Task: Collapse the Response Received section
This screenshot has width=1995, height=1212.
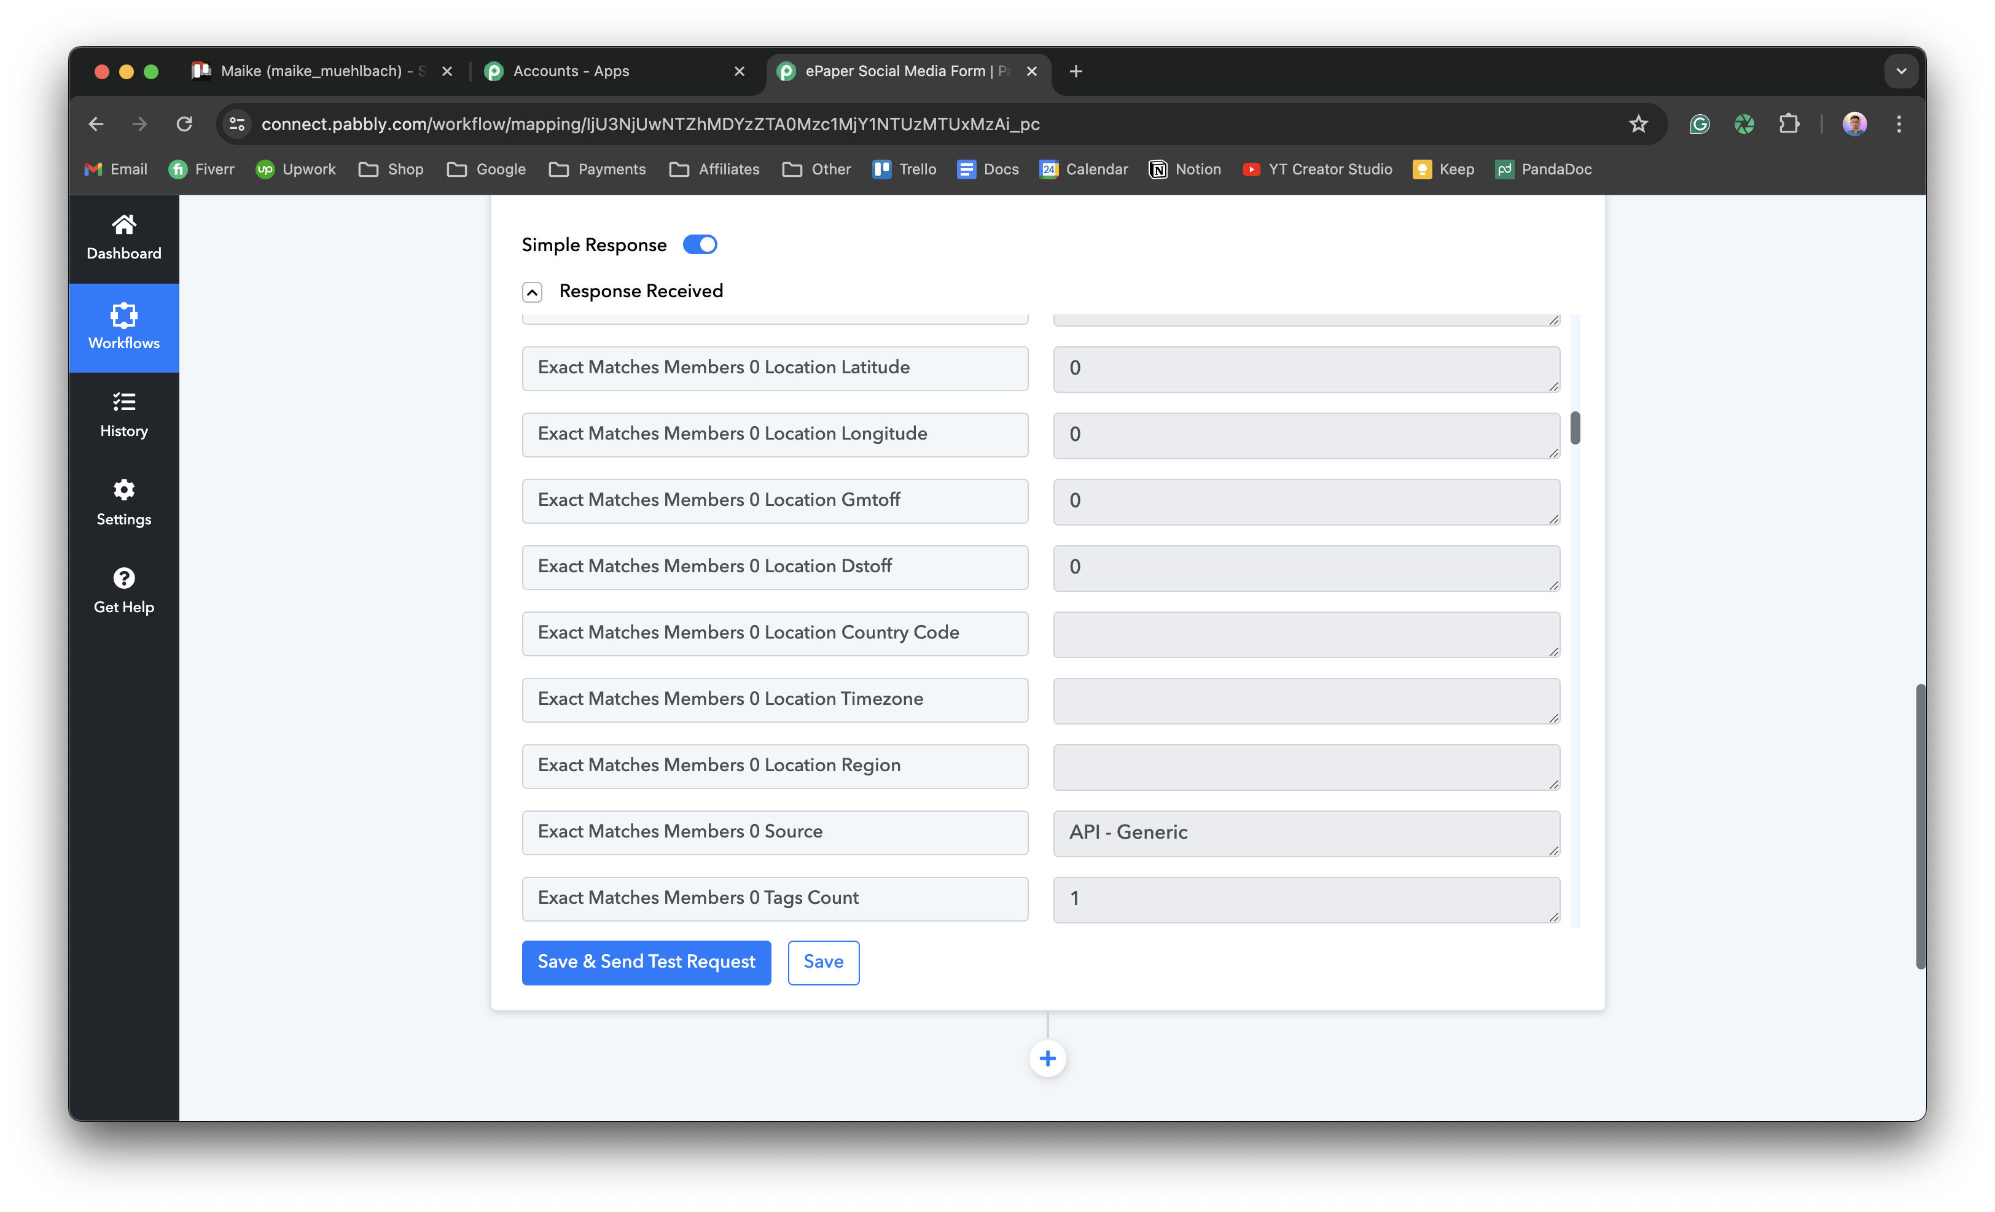Action: 532,292
